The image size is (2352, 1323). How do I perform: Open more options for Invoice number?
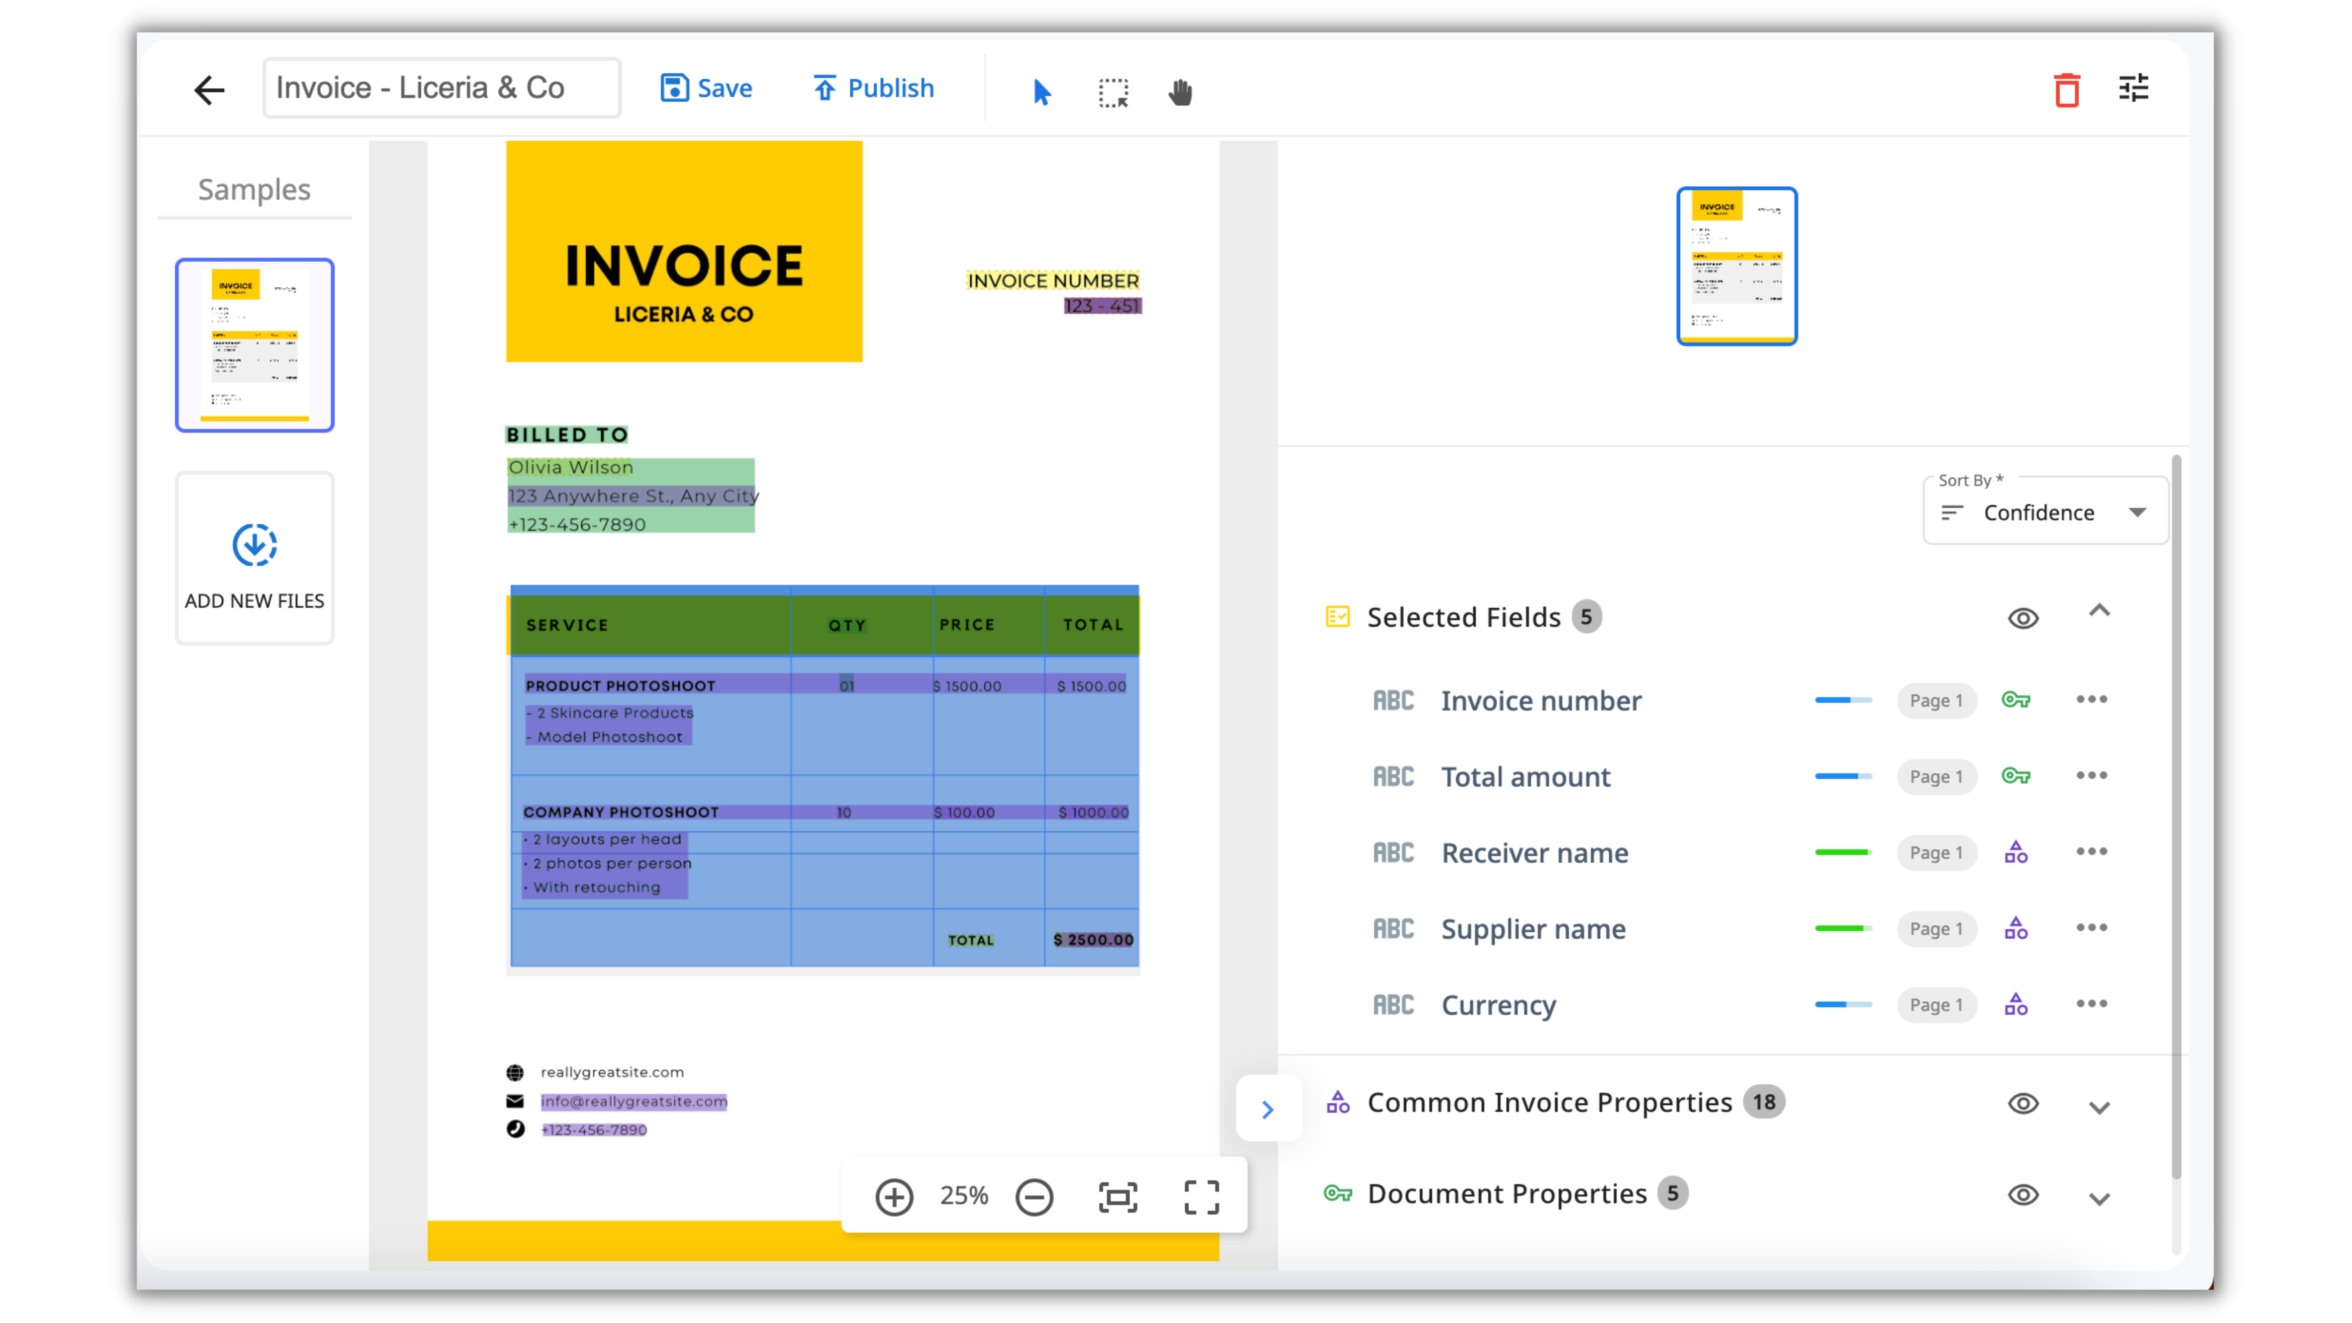2091,699
